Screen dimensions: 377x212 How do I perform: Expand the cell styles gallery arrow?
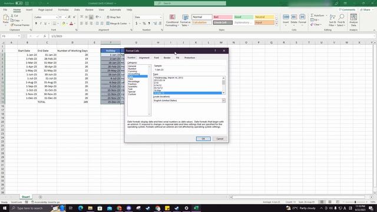[276, 24]
